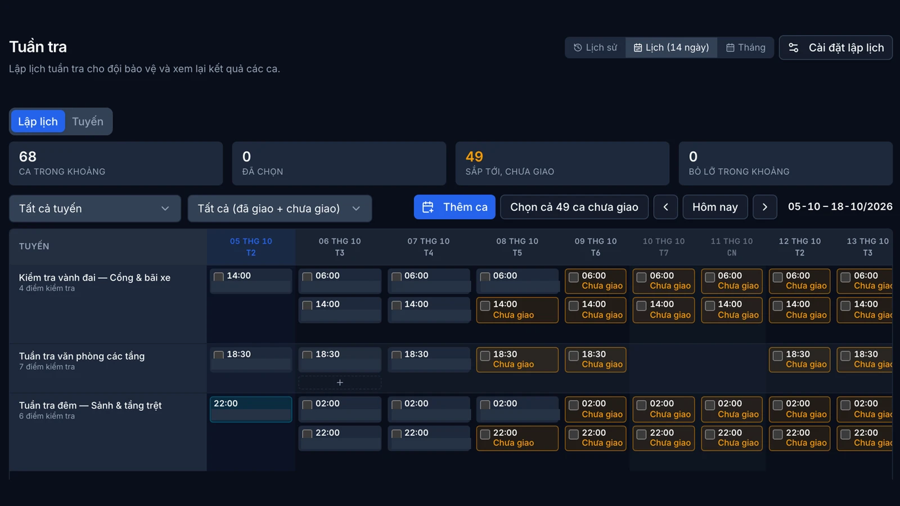The image size is (900, 506).
Task: Click the 0 Bỏ lỡ trong khoảng card
Action: [x=786, y=164]
